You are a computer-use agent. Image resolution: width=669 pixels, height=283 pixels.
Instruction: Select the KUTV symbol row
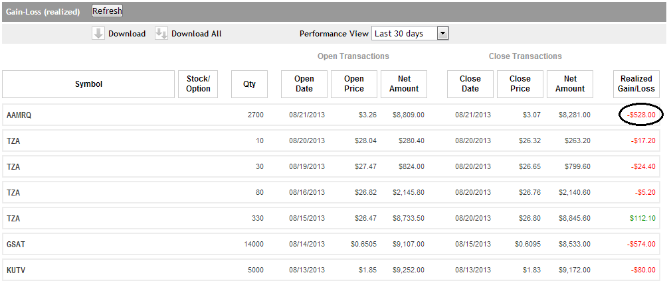tap(16, 270)
